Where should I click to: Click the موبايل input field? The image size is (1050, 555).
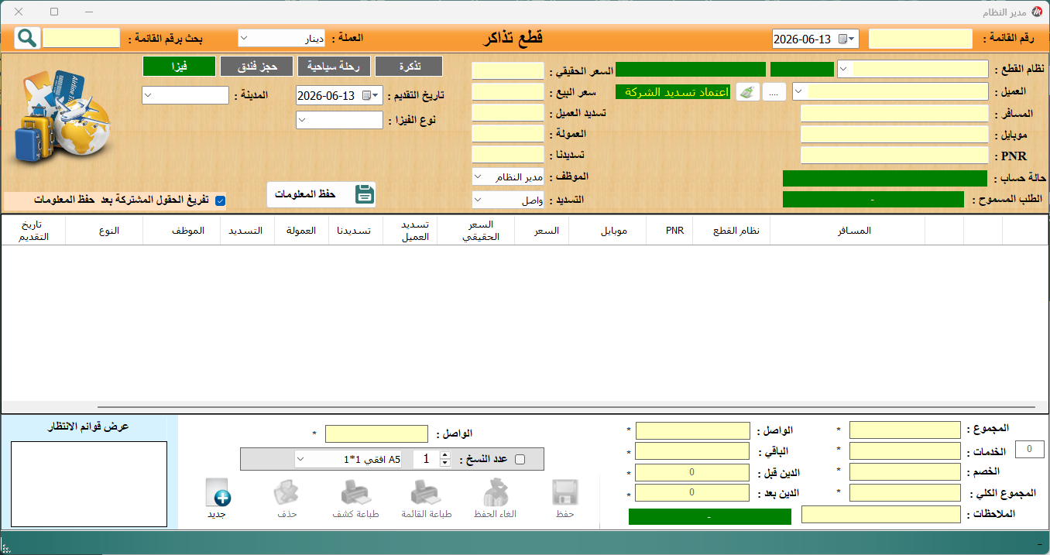[894, 135]
